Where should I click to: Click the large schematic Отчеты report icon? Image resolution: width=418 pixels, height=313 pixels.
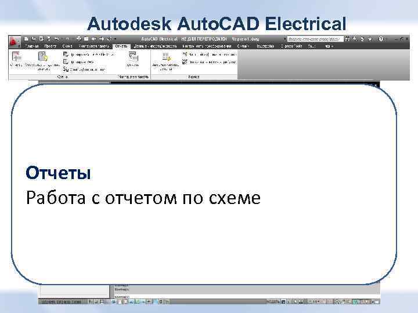16,56
